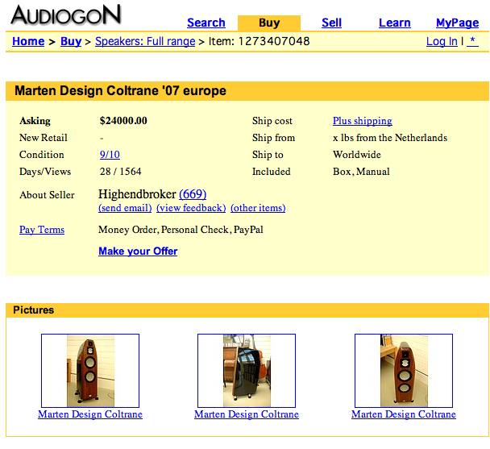Click the 9/10 condition link
The image size is (490, 449).
[110, 155]
